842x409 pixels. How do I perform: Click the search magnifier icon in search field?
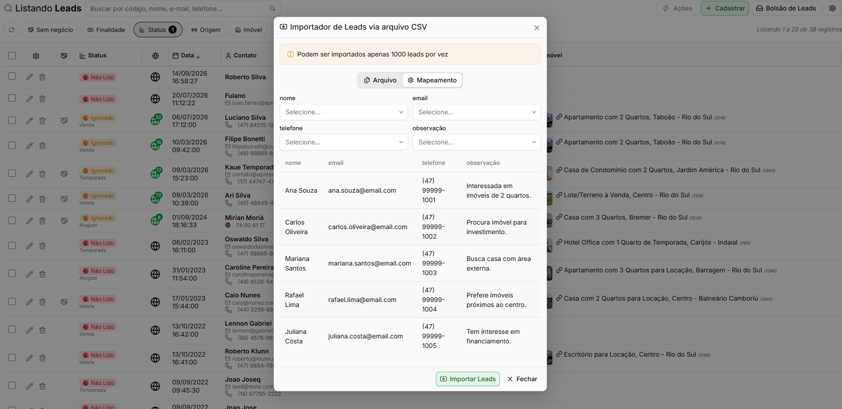pos(272,8)
